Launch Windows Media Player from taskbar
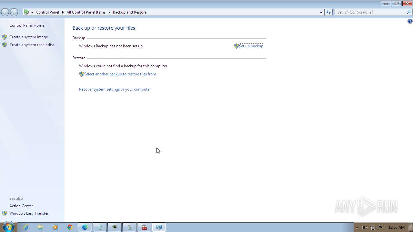The height and width of the screenshot is (232, 413). point(55,227)
